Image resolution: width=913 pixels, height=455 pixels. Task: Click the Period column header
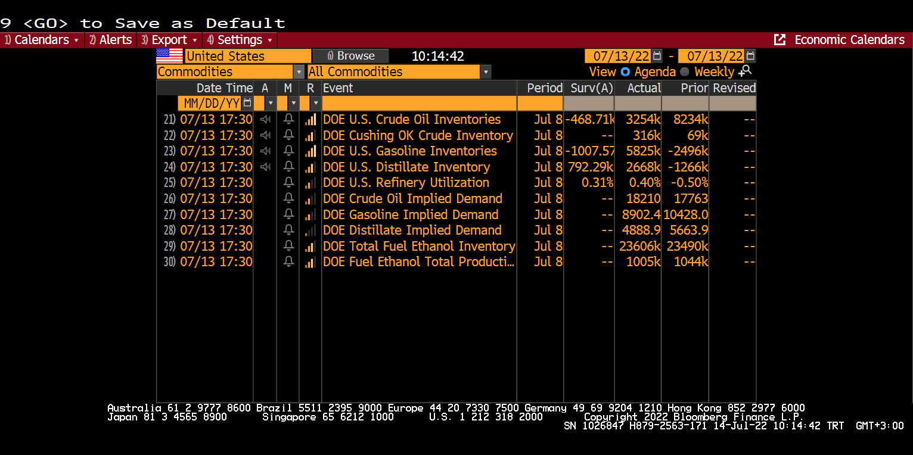coord(545,88)
